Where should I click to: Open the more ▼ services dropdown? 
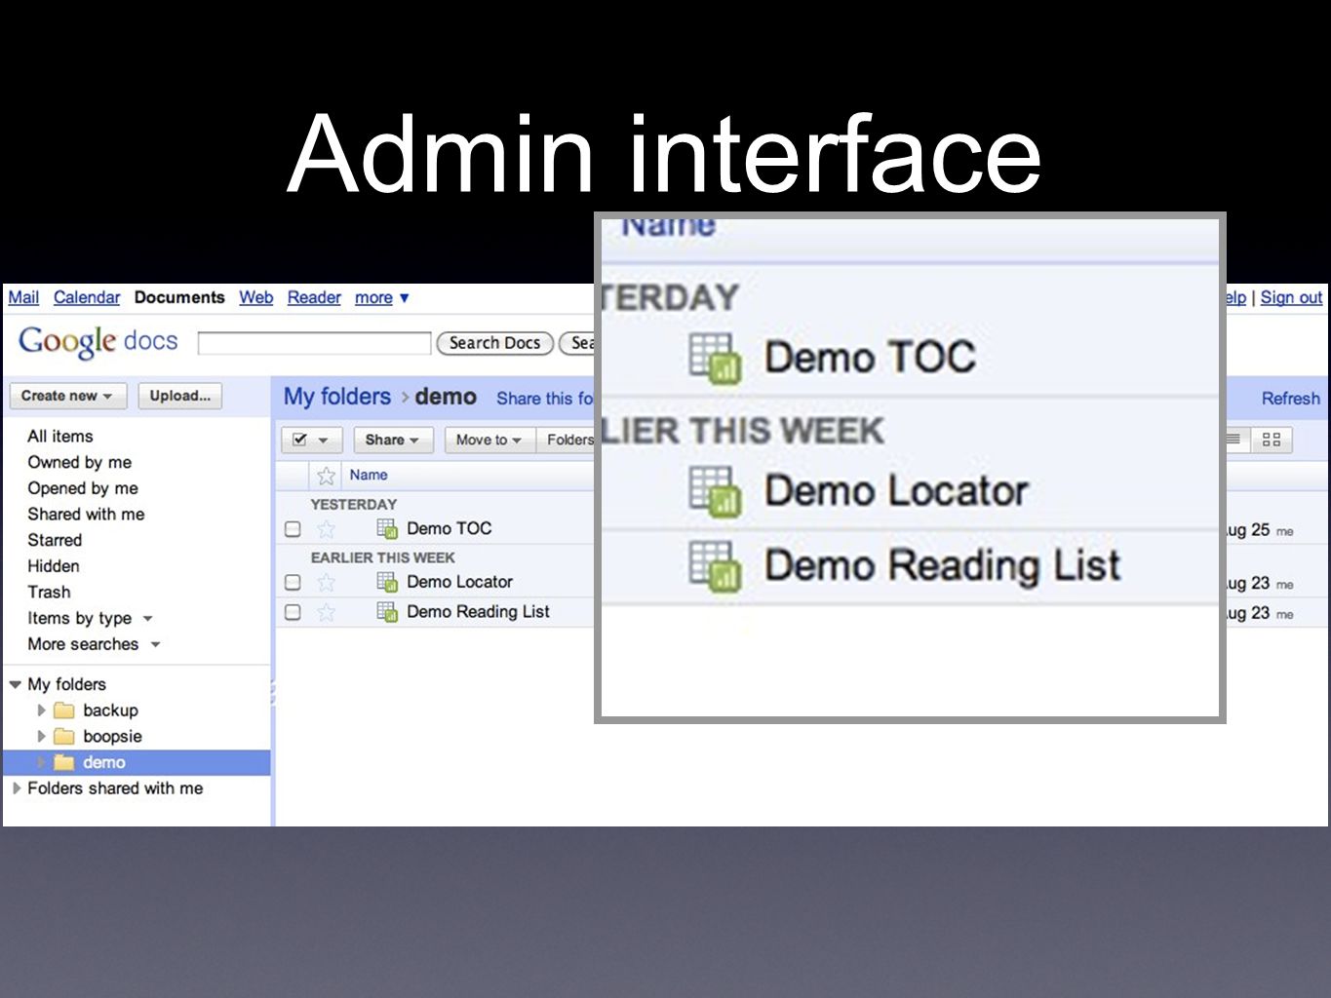(382, 297)
